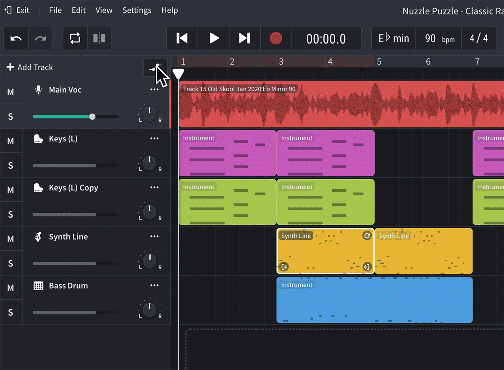
Task: Open the E♭ min key selector
Action: [394, 39]
